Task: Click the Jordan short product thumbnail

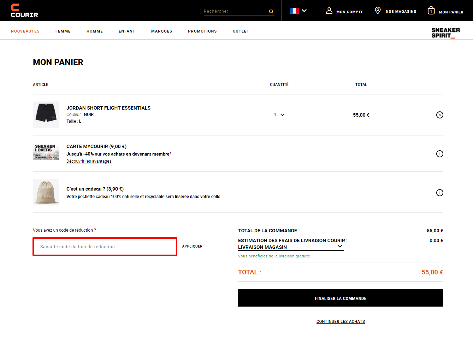Action: (46, 115)
